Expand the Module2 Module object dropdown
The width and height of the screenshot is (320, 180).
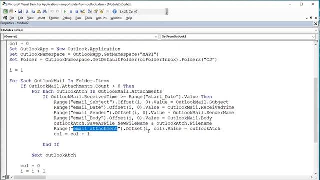316,30
